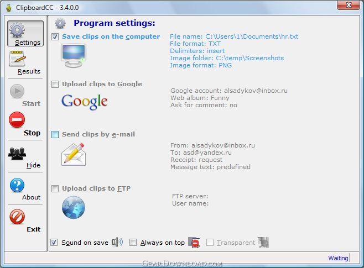Click Send clips by e-mail heading
Viewport: 364px width, 268px height.
[98, 134]
